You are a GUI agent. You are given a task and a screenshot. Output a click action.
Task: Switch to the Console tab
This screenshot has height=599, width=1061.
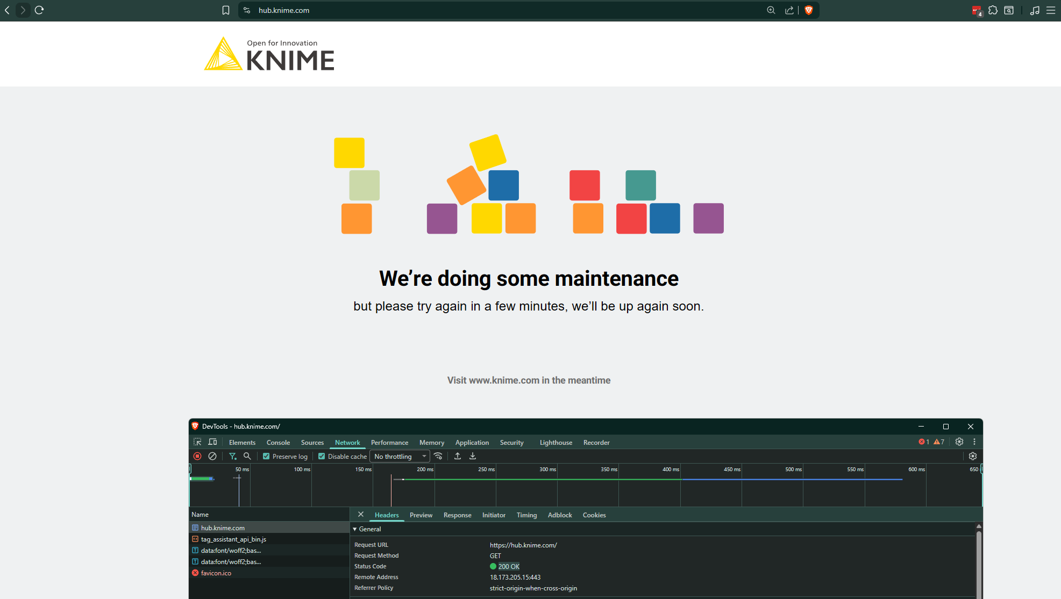278,443
